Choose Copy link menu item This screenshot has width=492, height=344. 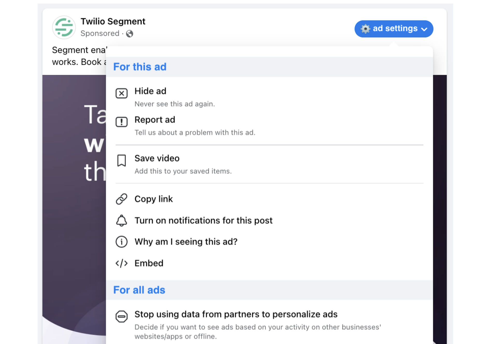153,199
